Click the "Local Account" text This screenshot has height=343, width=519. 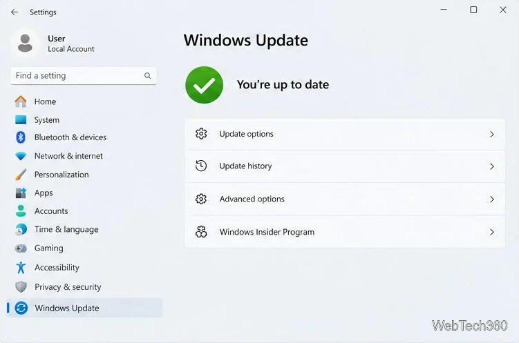[x=70, y=49]
